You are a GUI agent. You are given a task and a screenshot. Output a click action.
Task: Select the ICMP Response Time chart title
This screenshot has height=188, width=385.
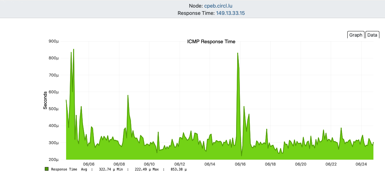coord(211,42)
